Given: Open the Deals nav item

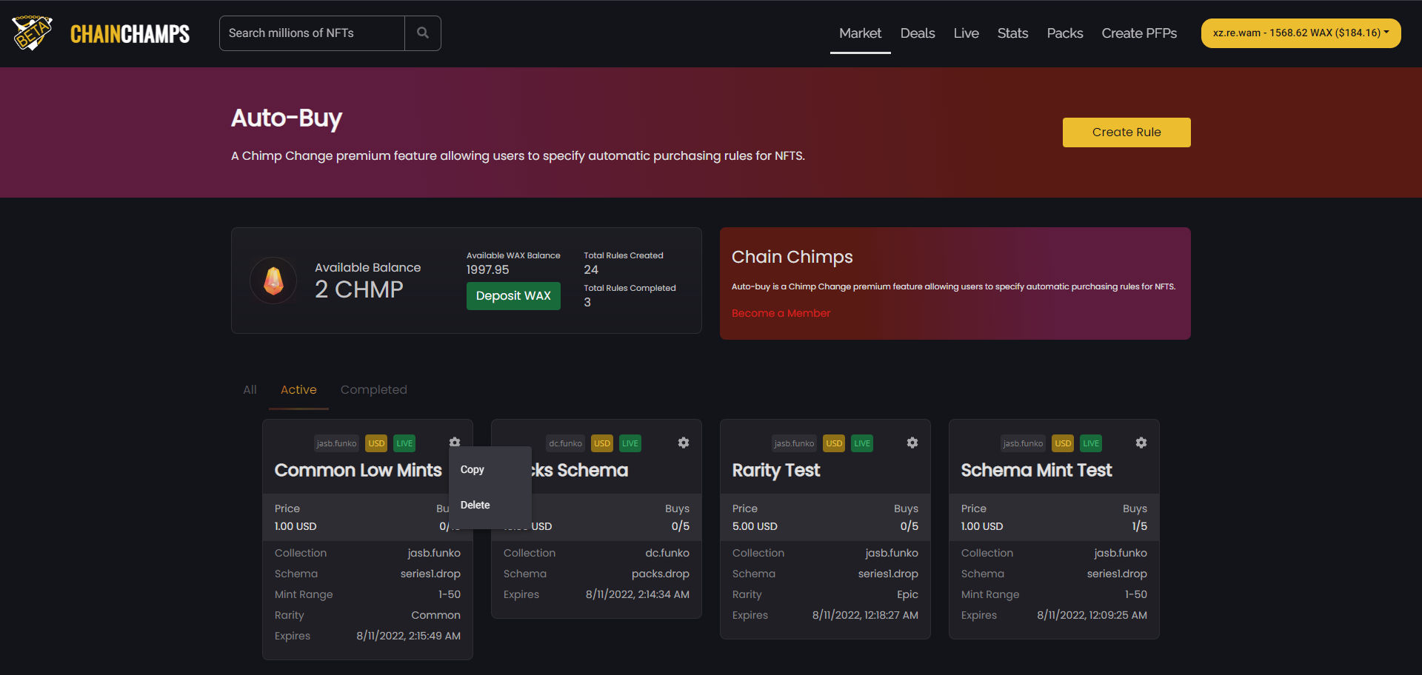Looking at the screenshot, I should click(x=918, y=33).
